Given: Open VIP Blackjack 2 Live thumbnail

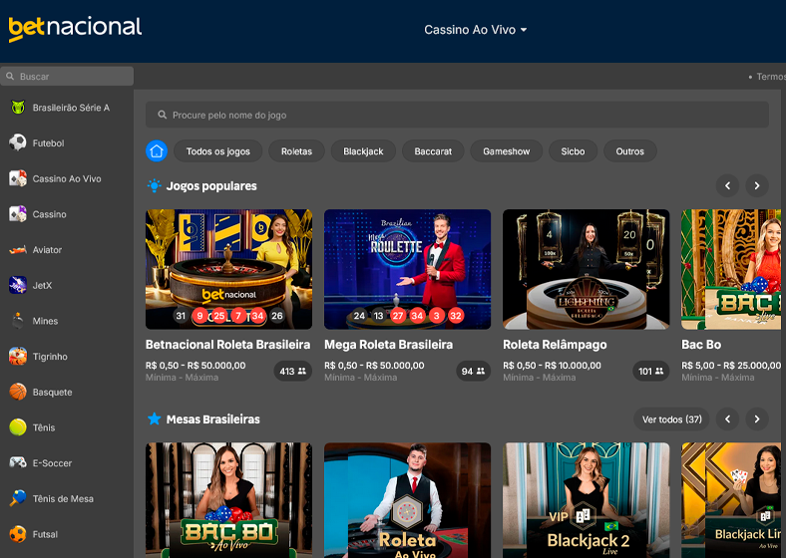Looking at the screenshot, I should [x=586, y=500].
